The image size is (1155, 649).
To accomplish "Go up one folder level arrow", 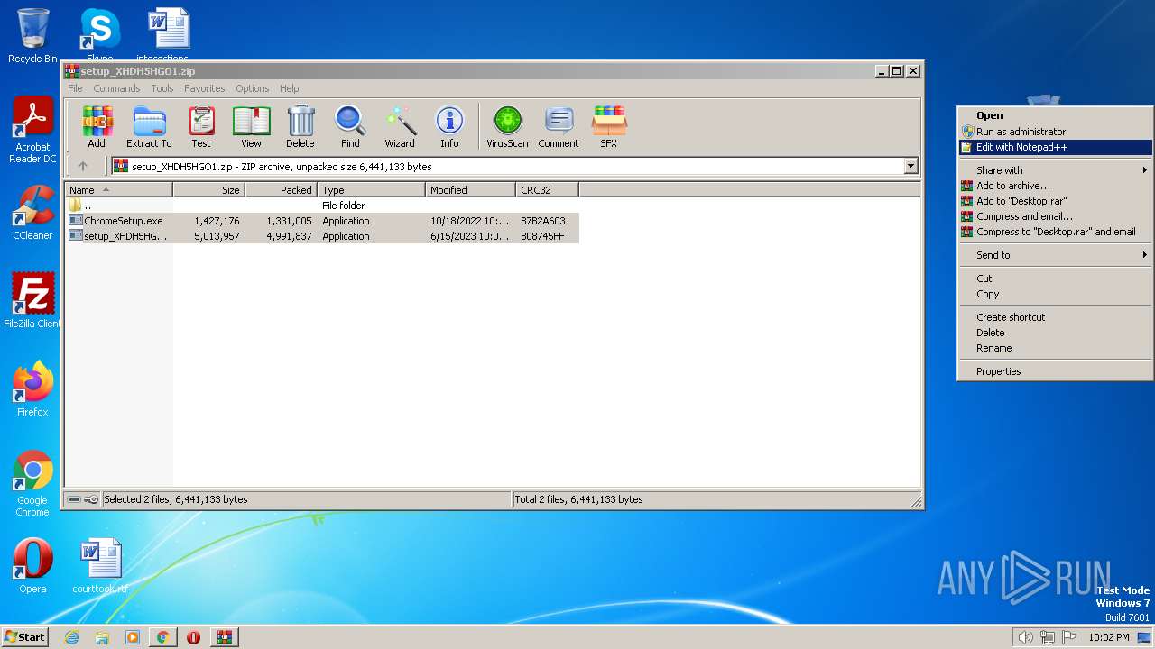I will 83,166.
